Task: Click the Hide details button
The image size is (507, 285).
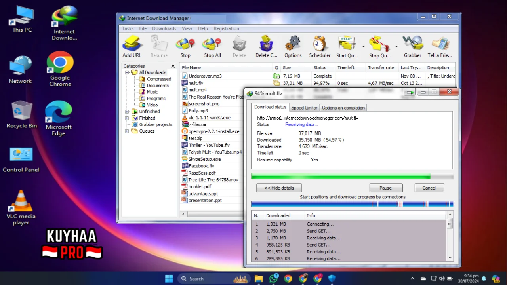Action: coord(279,188)
